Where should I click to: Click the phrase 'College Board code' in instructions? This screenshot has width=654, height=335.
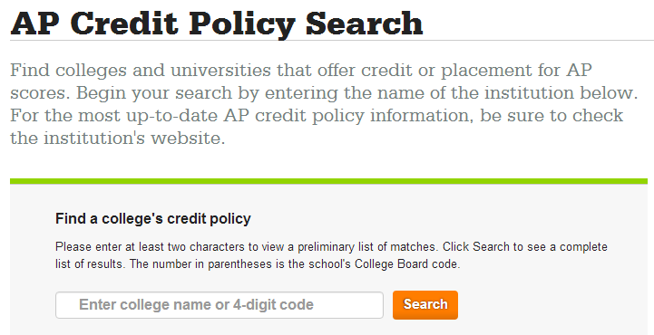[x=406, y=263]
